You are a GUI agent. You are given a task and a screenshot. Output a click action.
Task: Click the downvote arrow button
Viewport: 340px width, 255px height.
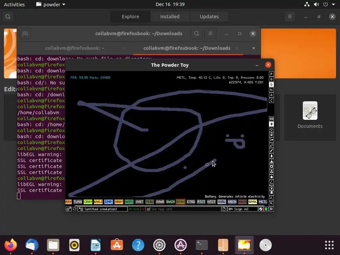143,209
